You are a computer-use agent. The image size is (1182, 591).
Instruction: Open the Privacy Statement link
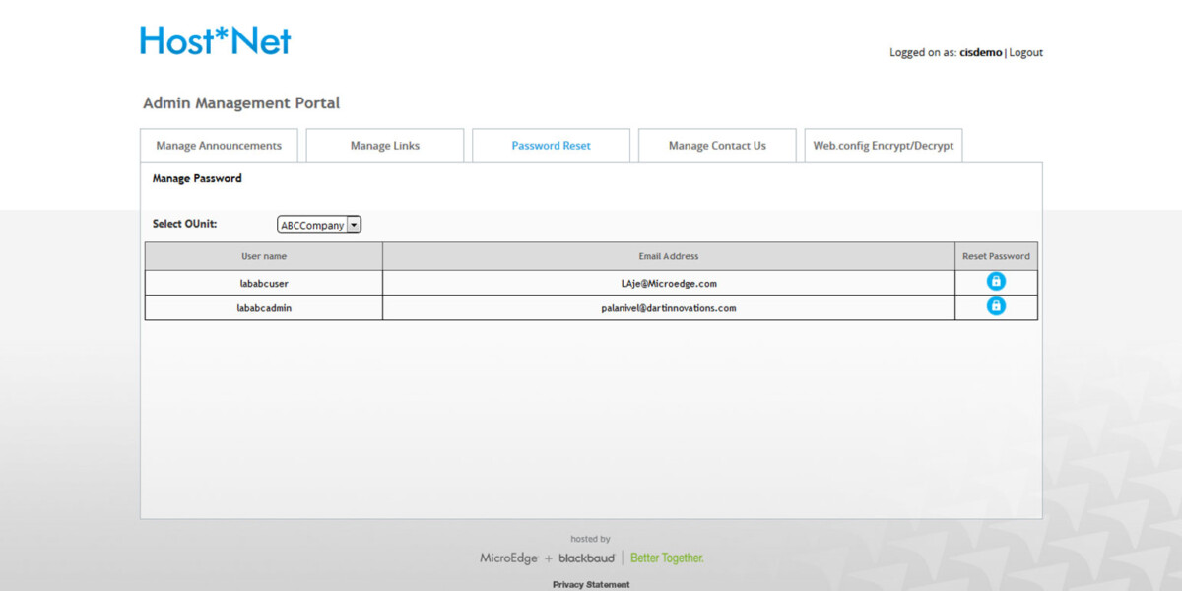(591, 584)
